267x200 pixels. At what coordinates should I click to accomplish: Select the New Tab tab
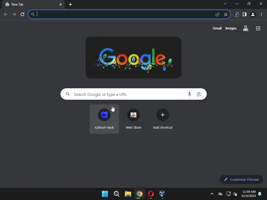point(33,4)
